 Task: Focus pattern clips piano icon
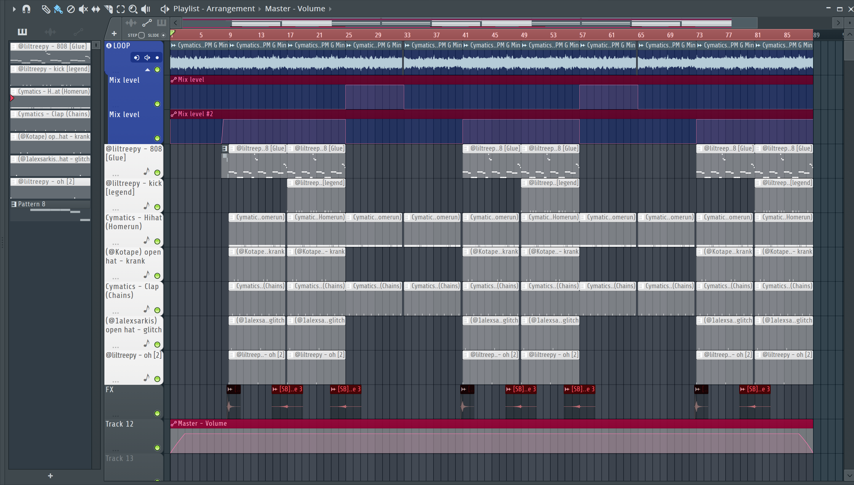161,23
